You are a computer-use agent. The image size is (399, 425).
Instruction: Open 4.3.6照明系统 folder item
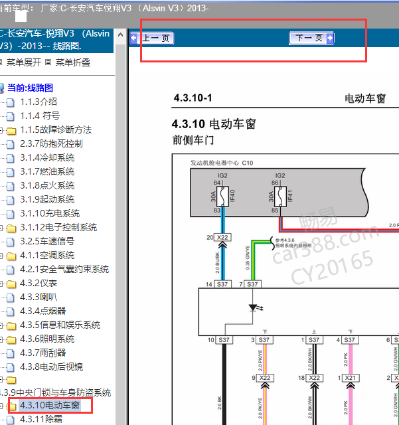(x=47, y=339)
